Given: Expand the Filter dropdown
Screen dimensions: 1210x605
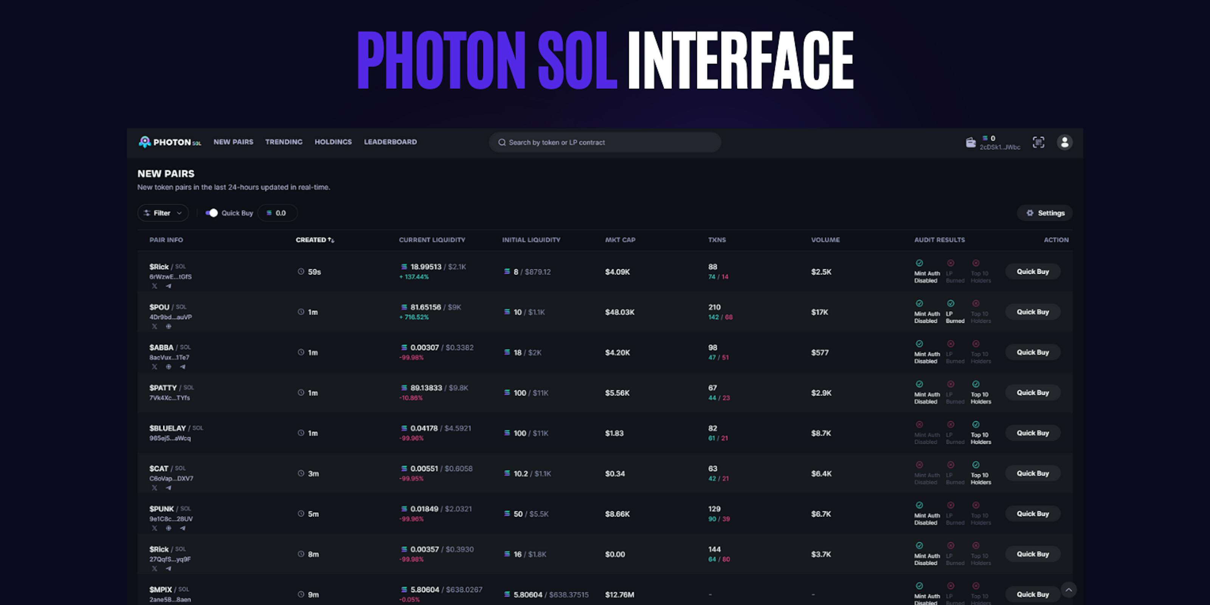Looking at the screenshot, I should tap(163, 213).
